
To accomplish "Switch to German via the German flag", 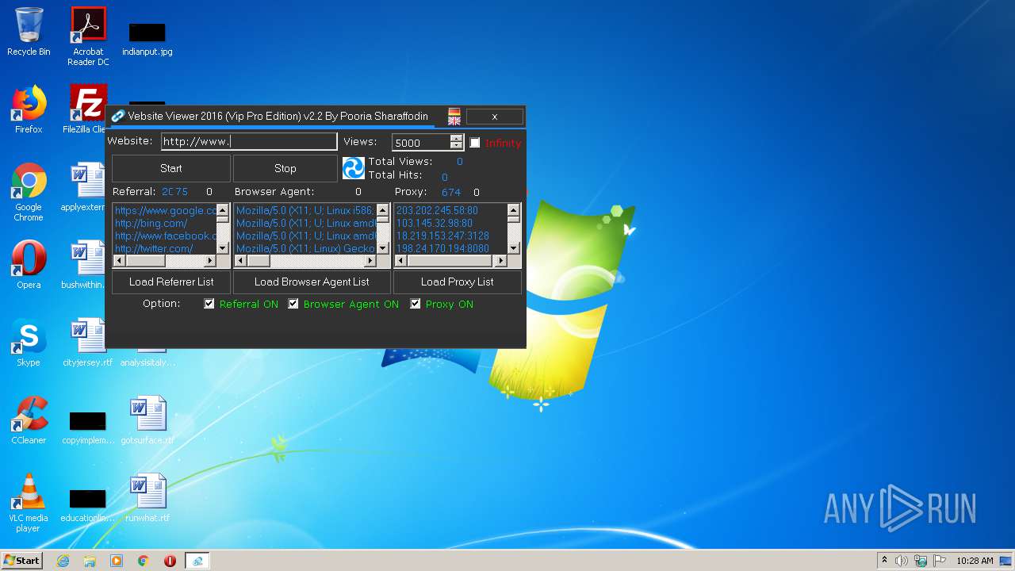I will tap(454, 112).
